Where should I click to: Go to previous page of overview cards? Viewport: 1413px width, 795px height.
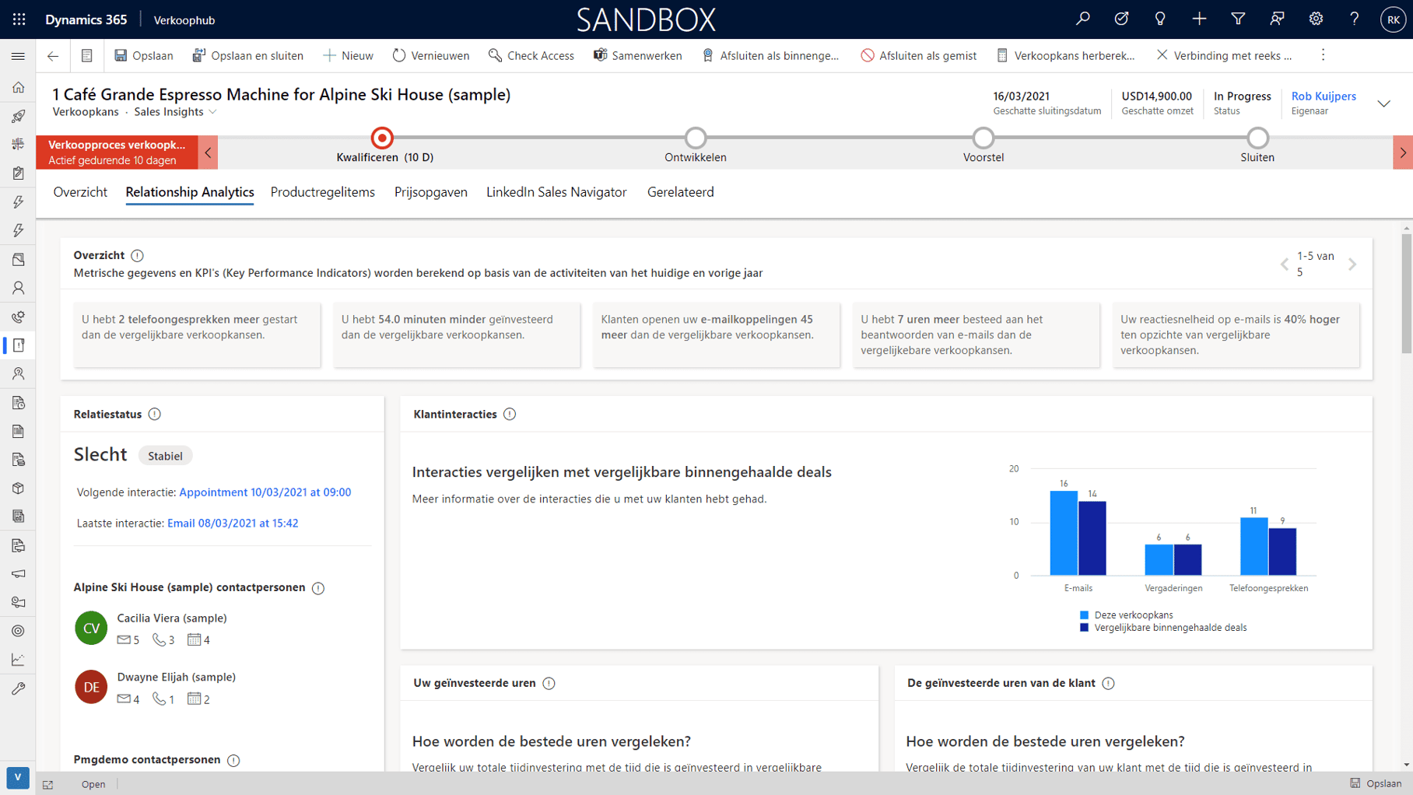[1285, 264]
